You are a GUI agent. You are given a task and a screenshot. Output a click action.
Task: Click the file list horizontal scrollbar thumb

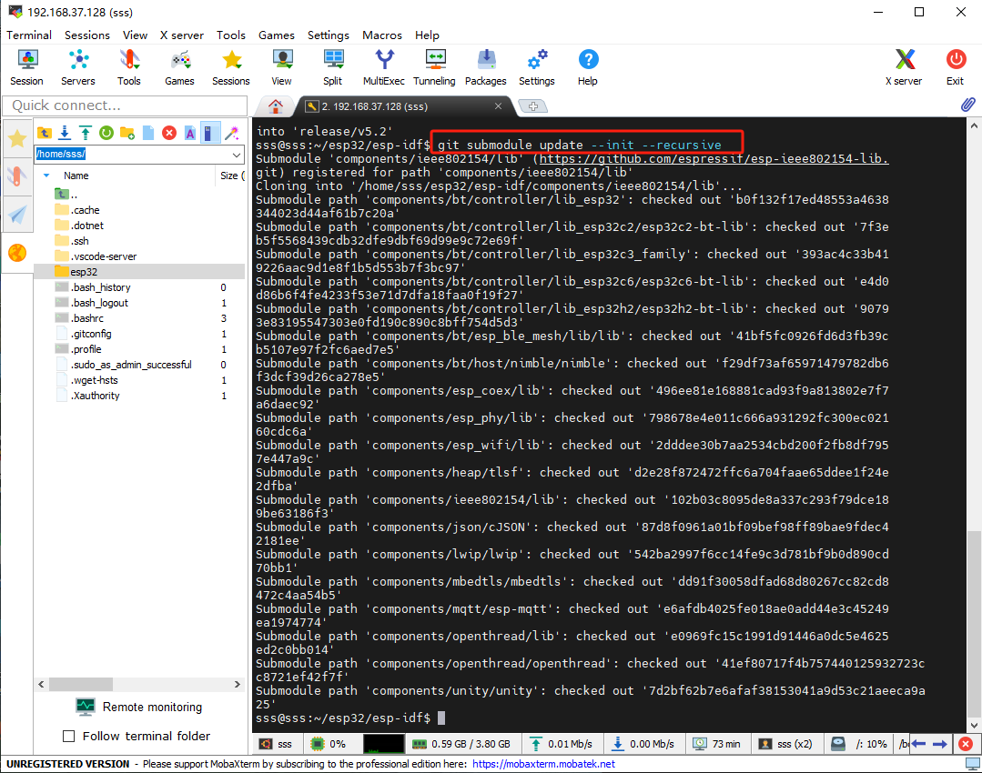tap(81, 684)
